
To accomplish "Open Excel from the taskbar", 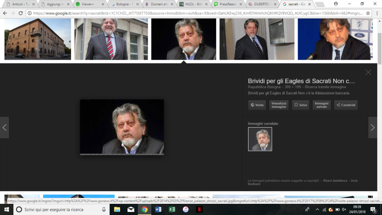I will pyautogui.click(x=172, y=209).
